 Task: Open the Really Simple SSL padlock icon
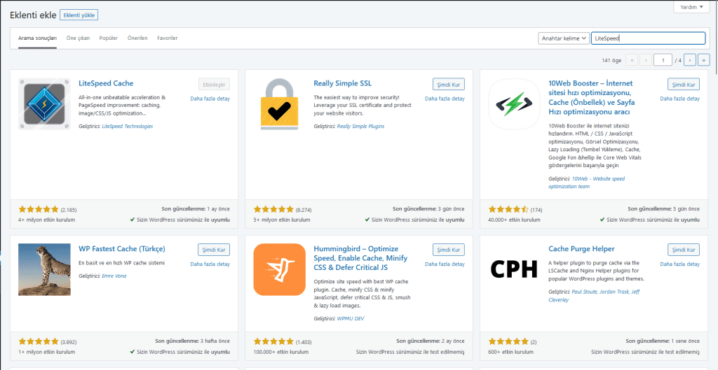(279, 104)
